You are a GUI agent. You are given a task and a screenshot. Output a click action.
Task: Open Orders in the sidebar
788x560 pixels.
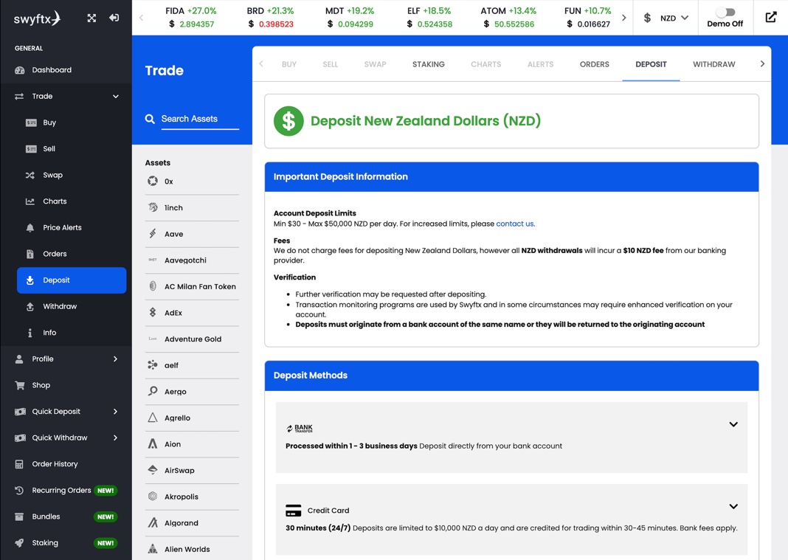72,254
